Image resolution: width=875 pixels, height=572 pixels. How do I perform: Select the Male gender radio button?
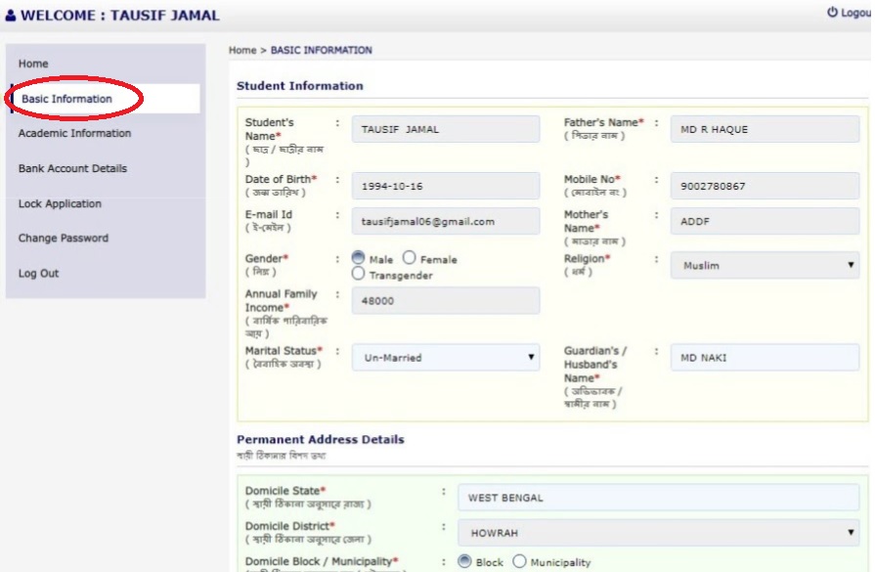[x=358, y=257]
